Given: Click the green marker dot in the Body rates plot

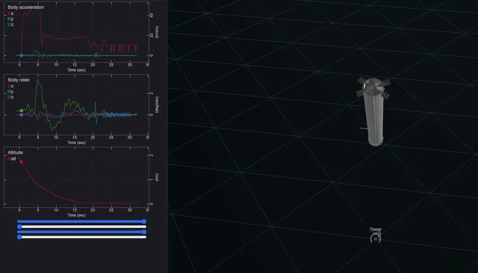Looking at the screenshot, I should 22,110.
